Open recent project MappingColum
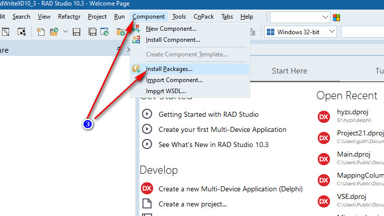 [360, 175]
